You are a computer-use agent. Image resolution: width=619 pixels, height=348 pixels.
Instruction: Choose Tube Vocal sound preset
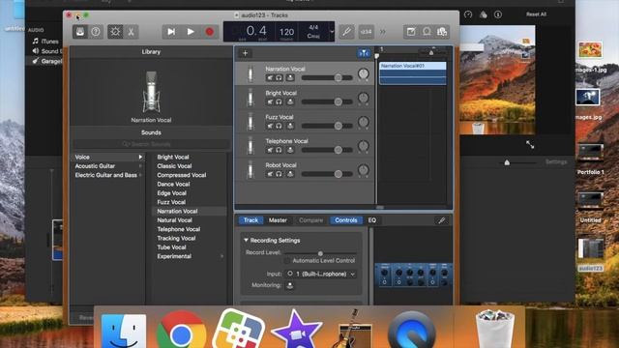(x=171, y=247)
